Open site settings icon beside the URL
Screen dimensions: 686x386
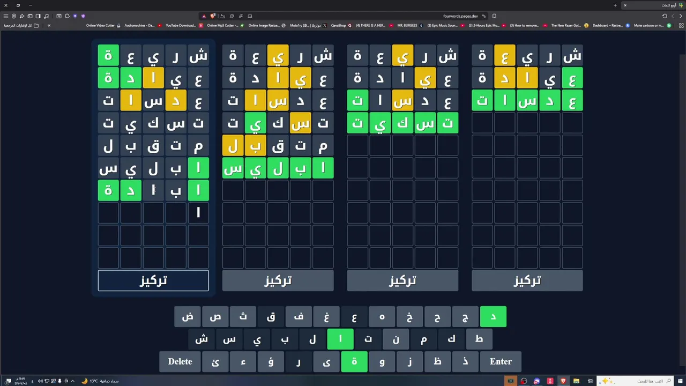(x=483, y=16)
